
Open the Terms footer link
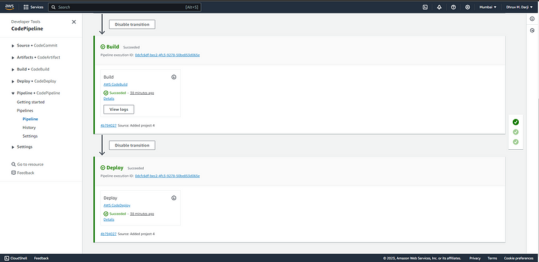click(492, 258)
